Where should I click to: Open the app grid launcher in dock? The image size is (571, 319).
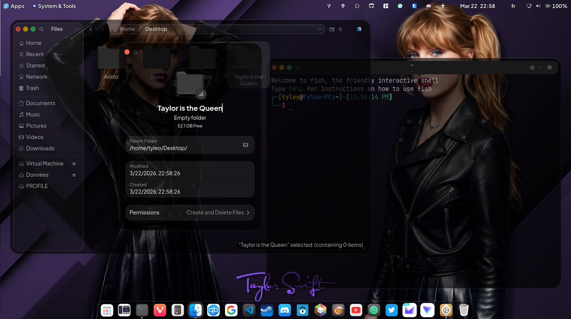pos(107,310)
